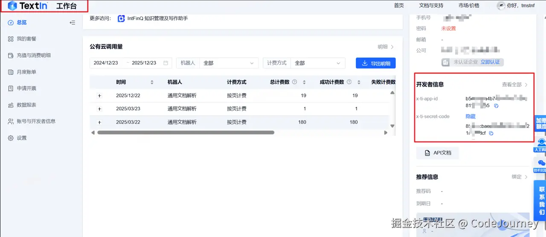Click help icon next to 成功计费数
546x237 pixels.
[x=349, y=82]
